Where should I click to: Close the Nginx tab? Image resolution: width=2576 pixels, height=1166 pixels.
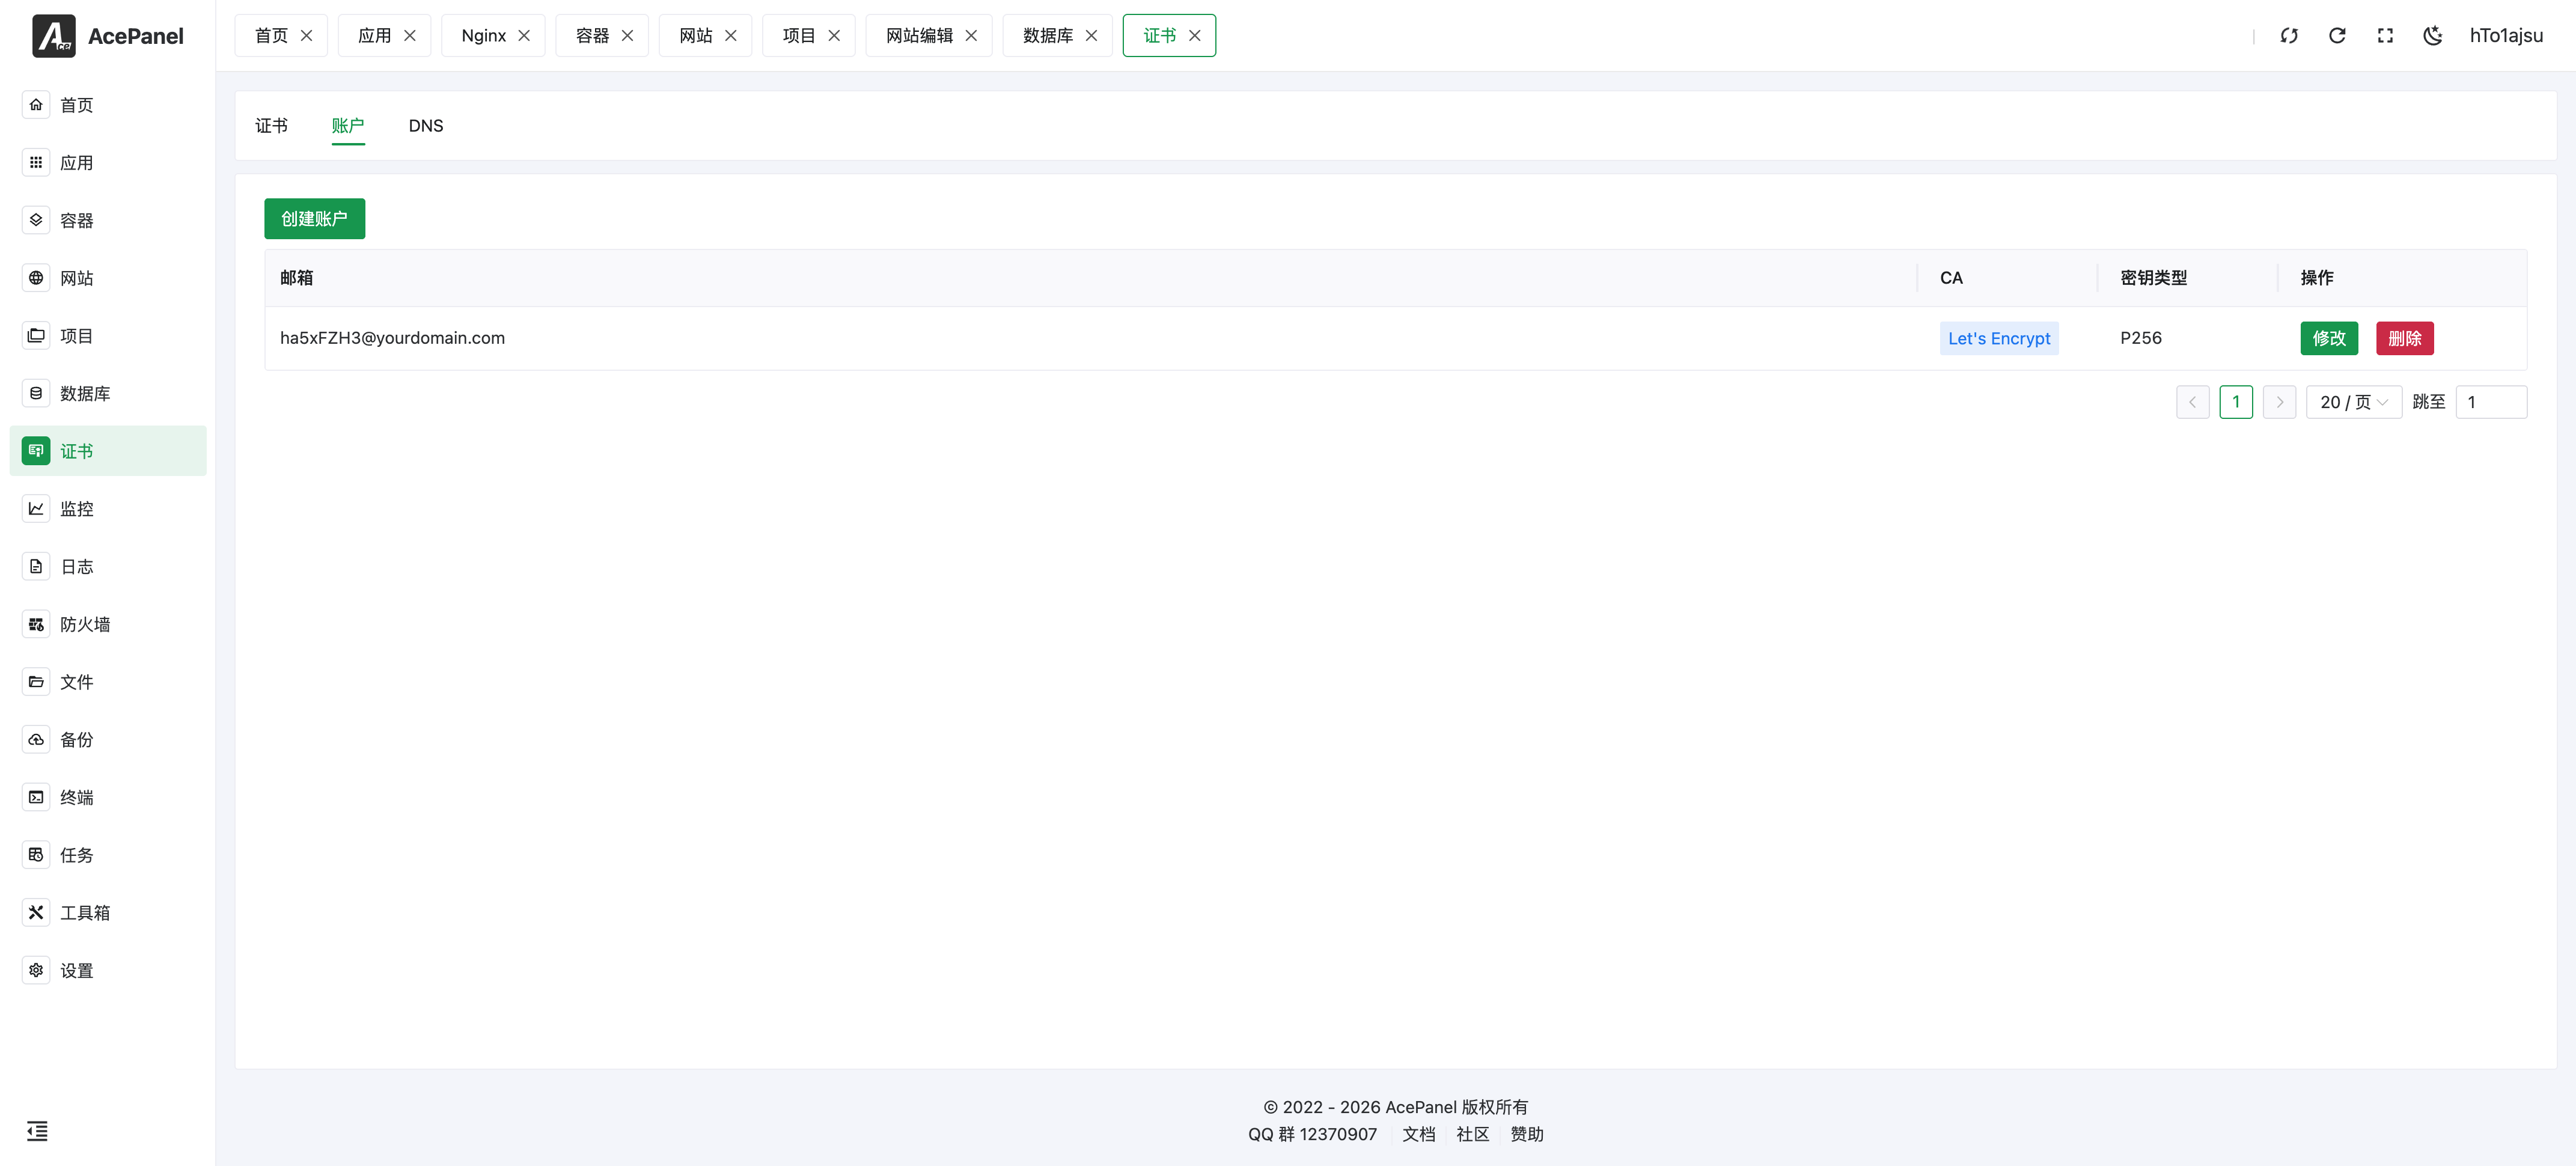pos(524,36)
